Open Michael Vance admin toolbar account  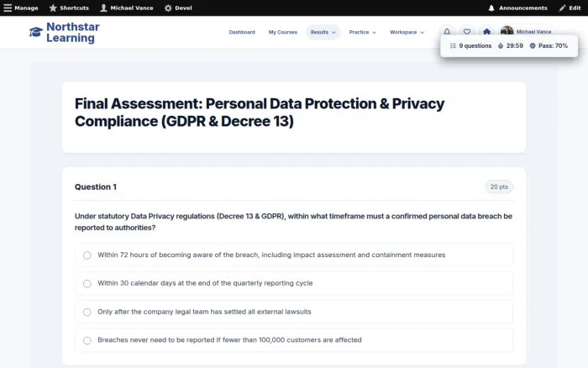[x=127, y=8]
